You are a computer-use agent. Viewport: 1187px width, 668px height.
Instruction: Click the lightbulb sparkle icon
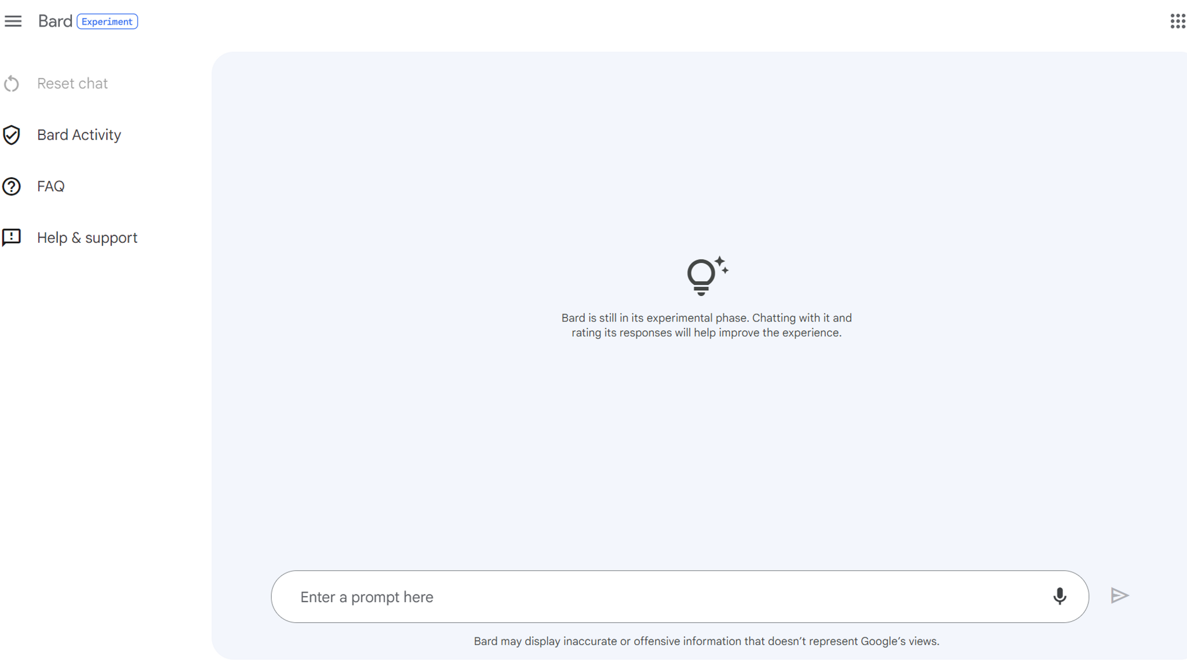[707, 276]
